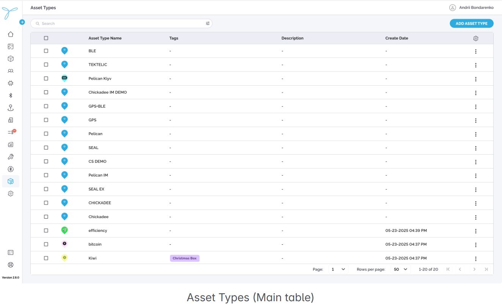Viewport: 502px width, 305px height.
Task: Click the ADD ASSET TYPE button
Action: pyautogui.click(x=472, y=23)
